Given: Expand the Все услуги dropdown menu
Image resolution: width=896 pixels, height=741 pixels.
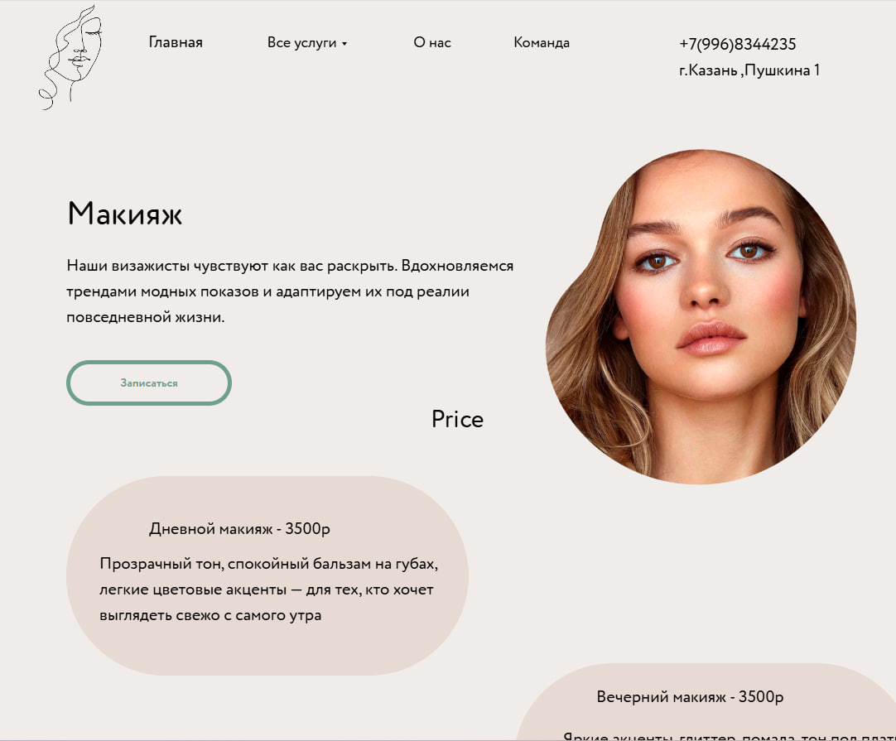Looking at the screenshot, I should (307, 43).
